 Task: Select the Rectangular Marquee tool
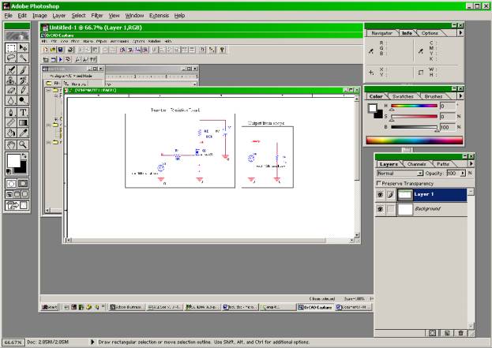pyautogui.click(x=11, y=47)
